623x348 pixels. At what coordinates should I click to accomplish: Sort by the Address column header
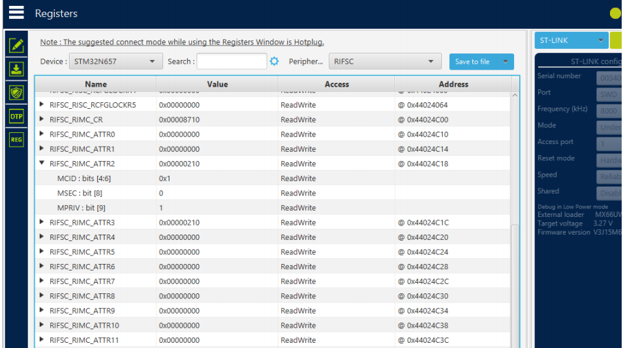click(453, 84)
